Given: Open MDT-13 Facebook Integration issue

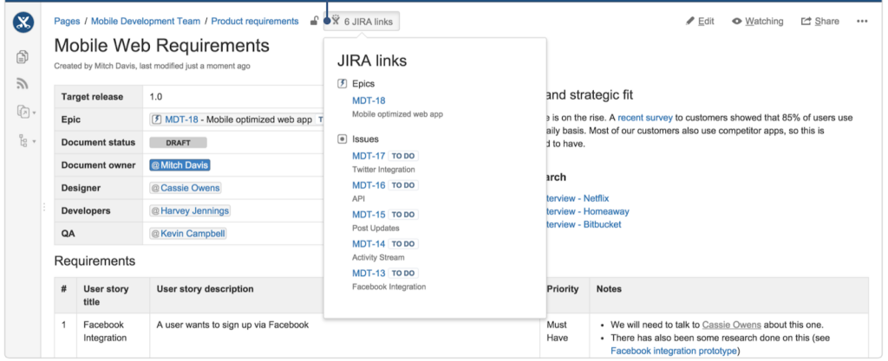Looking at the screenshot, I should [x=369, y=274].
